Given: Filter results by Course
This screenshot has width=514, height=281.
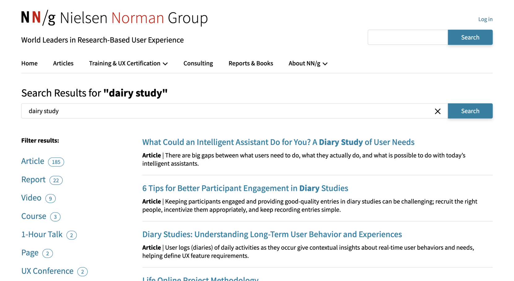Looking at the screenshot, I should pyautogui.click(x=33, y=216).
